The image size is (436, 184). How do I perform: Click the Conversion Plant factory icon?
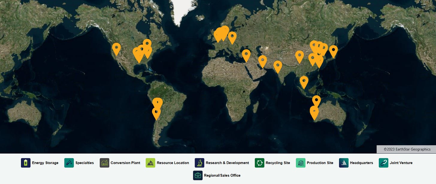tap(105, 163)
